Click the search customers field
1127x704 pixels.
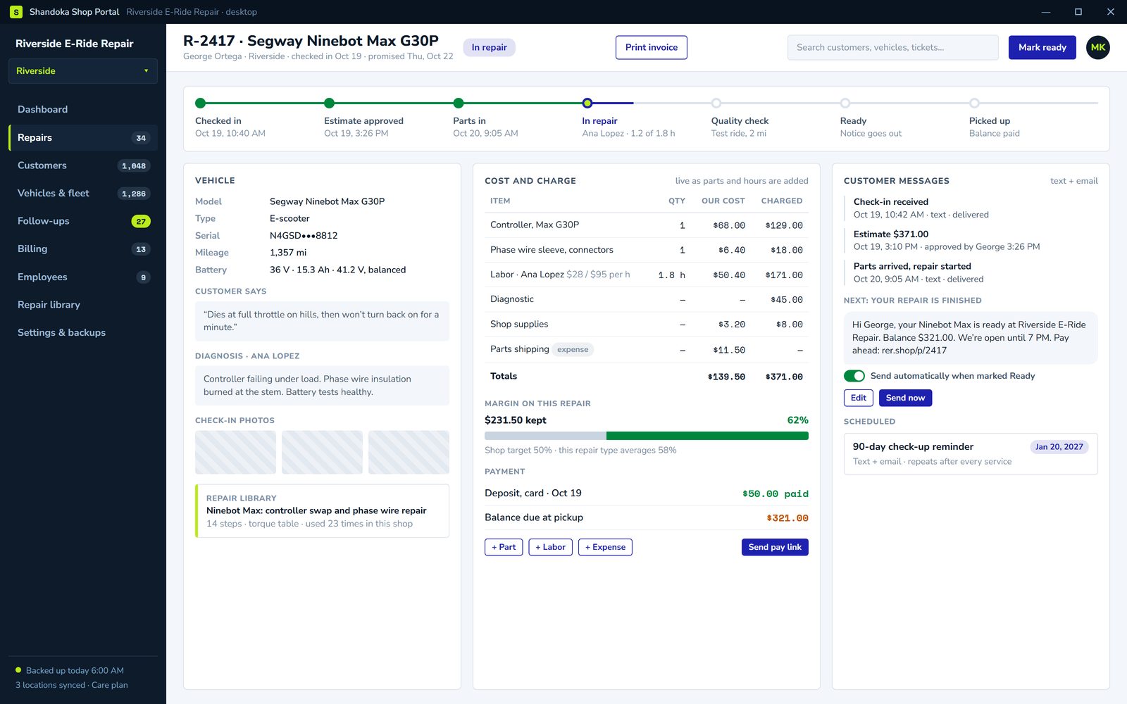click(892, 47)
